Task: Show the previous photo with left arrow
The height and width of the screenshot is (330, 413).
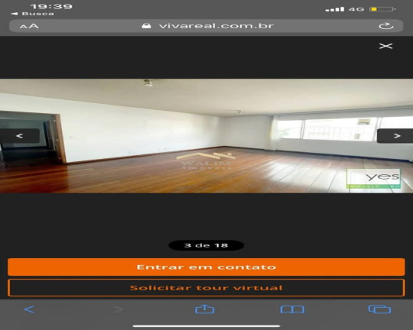Action: (x=20, y=136)
